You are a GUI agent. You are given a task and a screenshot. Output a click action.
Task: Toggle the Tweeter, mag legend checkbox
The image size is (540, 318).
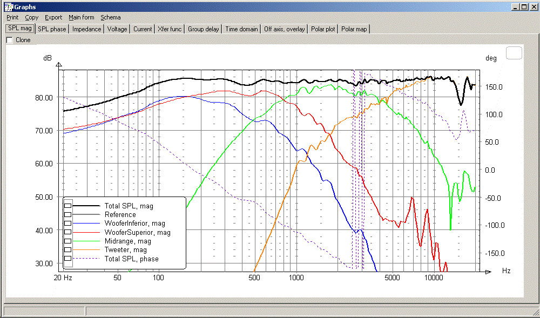pyautogui.click(x=68, y=250)
